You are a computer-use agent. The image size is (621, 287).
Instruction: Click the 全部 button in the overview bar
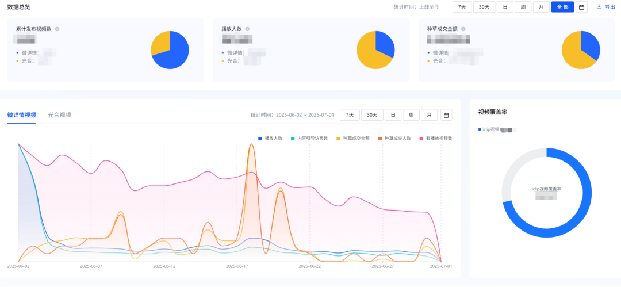(x=562, y=7)
